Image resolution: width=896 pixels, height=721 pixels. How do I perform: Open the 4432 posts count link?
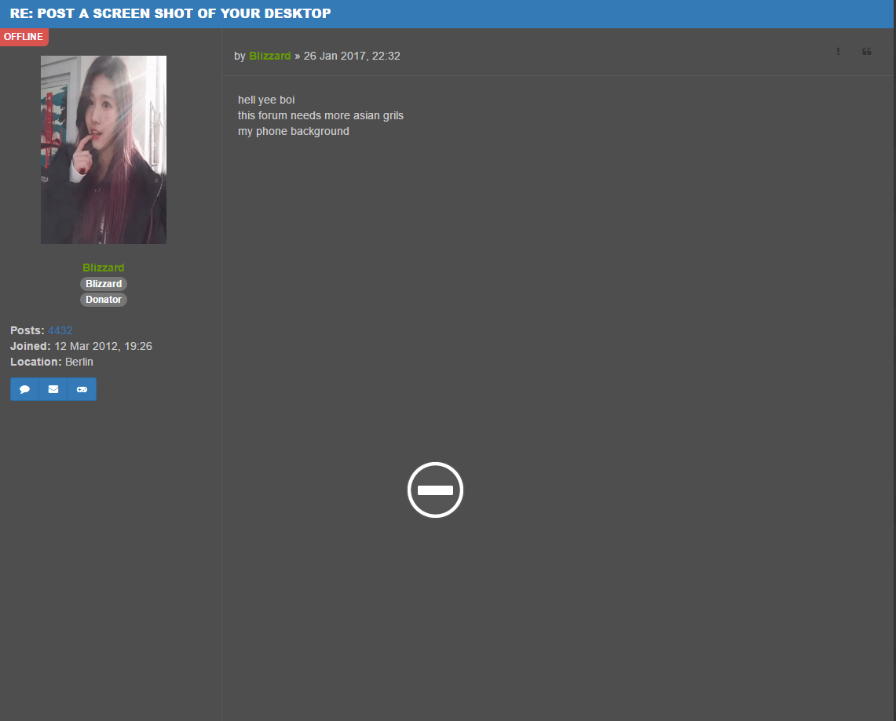(x=60, y=330)
